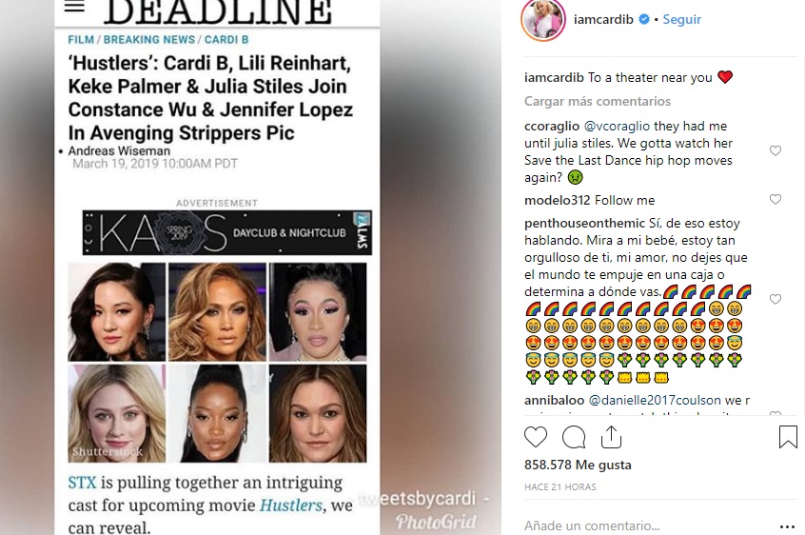Viewport: 805px width, 535px height.
Task: Expand Cargar más comentarios
Action: [597, 101]
